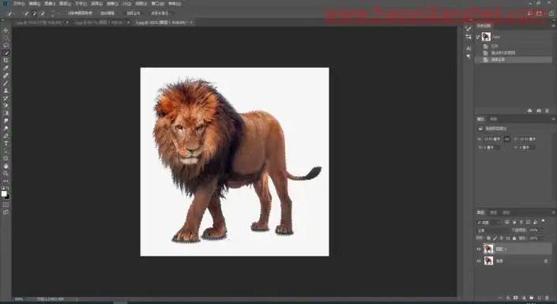Delete the selected layer
557x304 pixels.
click(x=547, y=298)
